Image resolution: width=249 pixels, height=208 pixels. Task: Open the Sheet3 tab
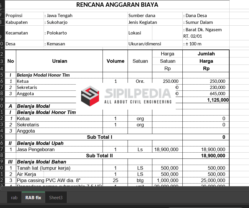click(x=56, y=198)
